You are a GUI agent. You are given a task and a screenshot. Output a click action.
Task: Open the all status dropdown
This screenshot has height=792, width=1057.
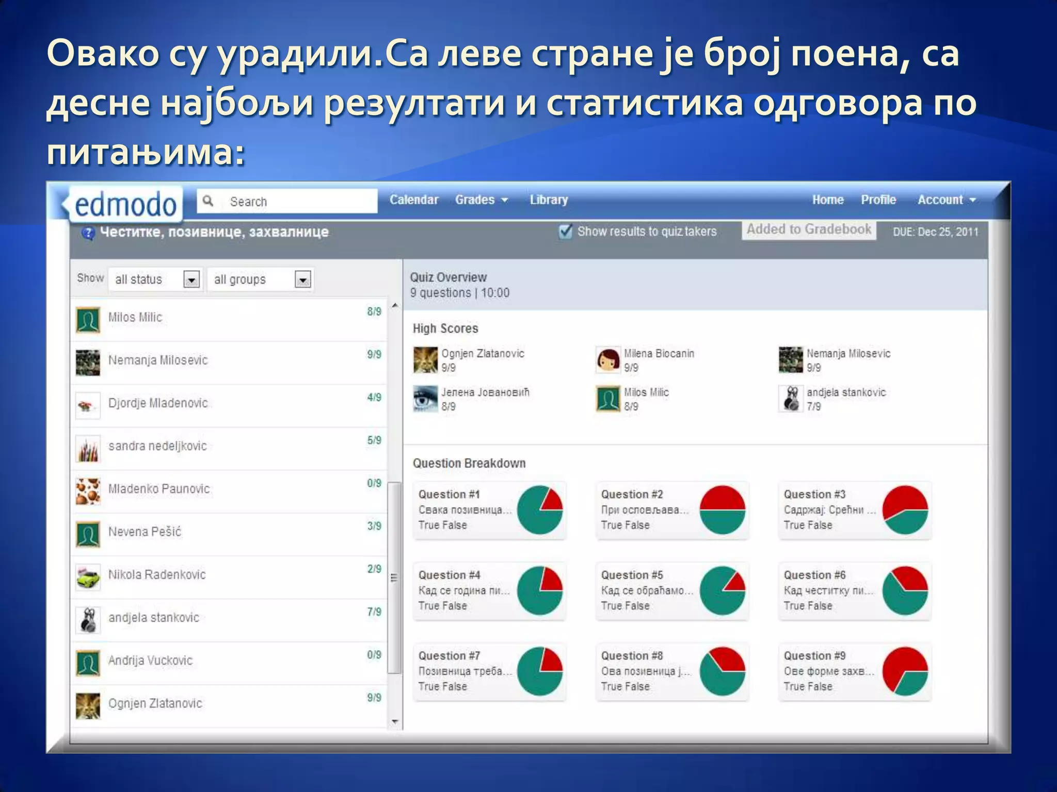(x=191, y=279)
